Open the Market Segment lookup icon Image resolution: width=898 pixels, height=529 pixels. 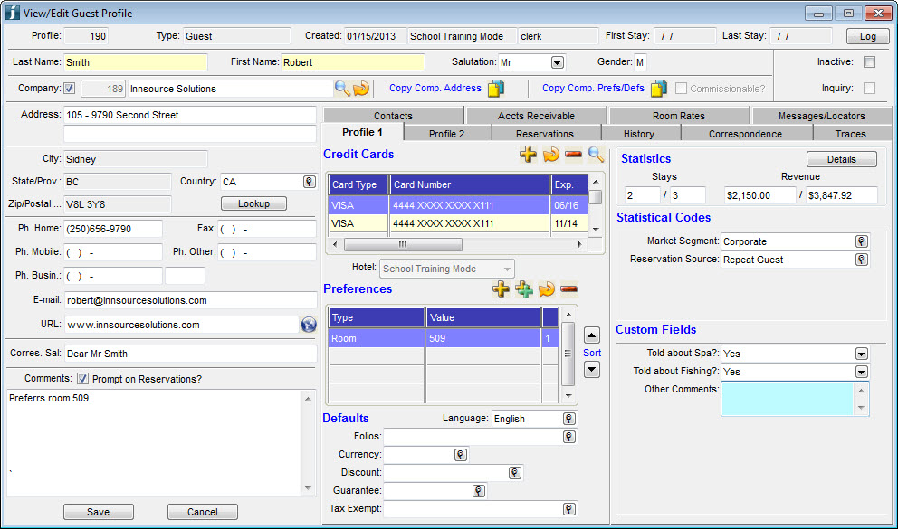click(x=862, y=241)
